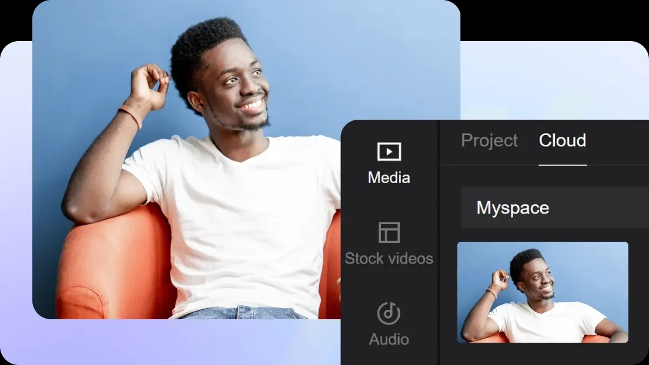Image resolution: width=649 pixels, height=365 pixels.
Task: Select the Audio music-note icon
Action: tap(389, 313)
